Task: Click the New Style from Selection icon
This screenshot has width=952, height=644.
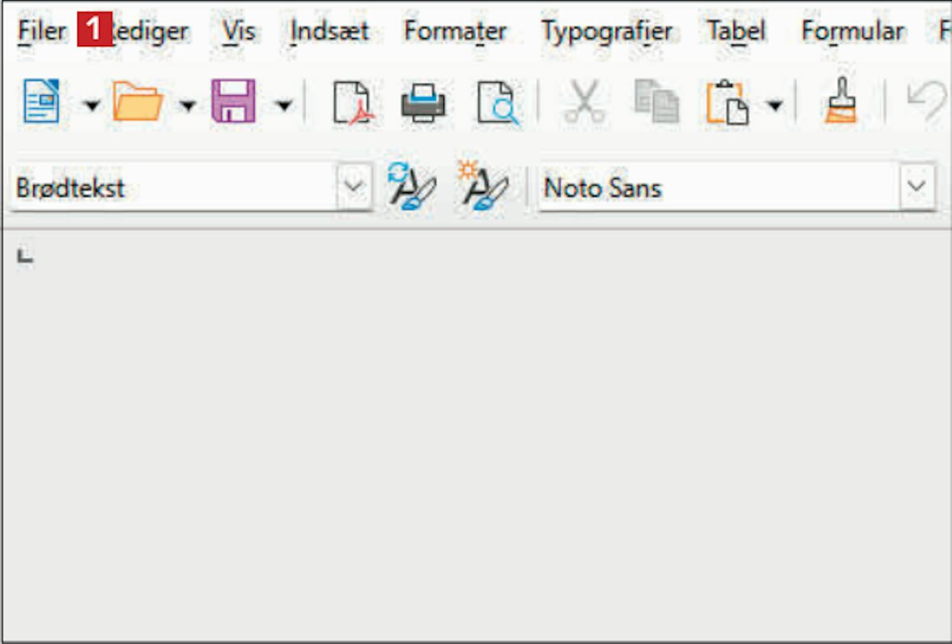Action: [x=484, y=186]
